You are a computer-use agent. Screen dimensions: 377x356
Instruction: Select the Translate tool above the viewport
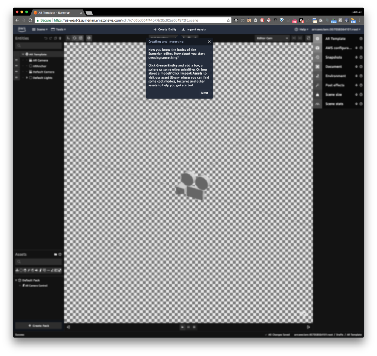(68, 38)
